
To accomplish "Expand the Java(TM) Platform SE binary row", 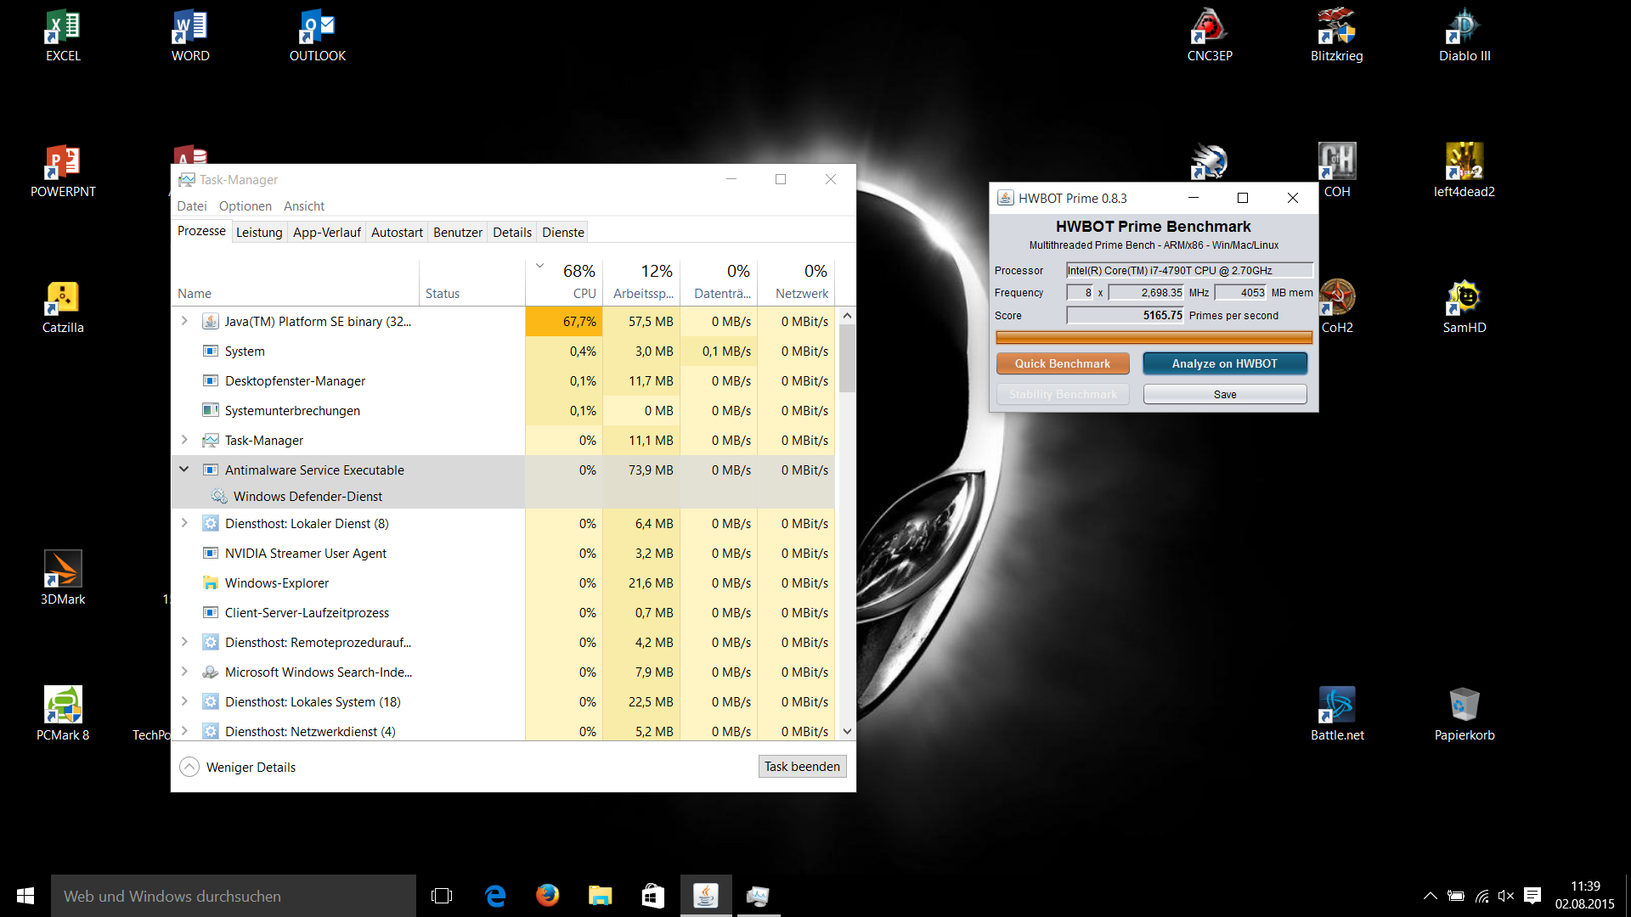I will [184, 321].
